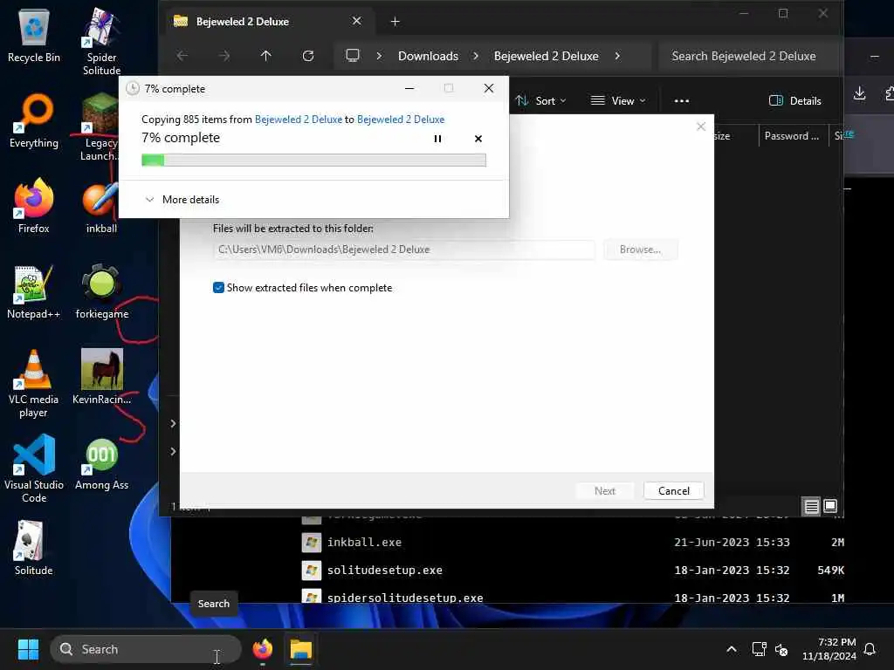Click the Next button in extract wizard

coord(605,491)
